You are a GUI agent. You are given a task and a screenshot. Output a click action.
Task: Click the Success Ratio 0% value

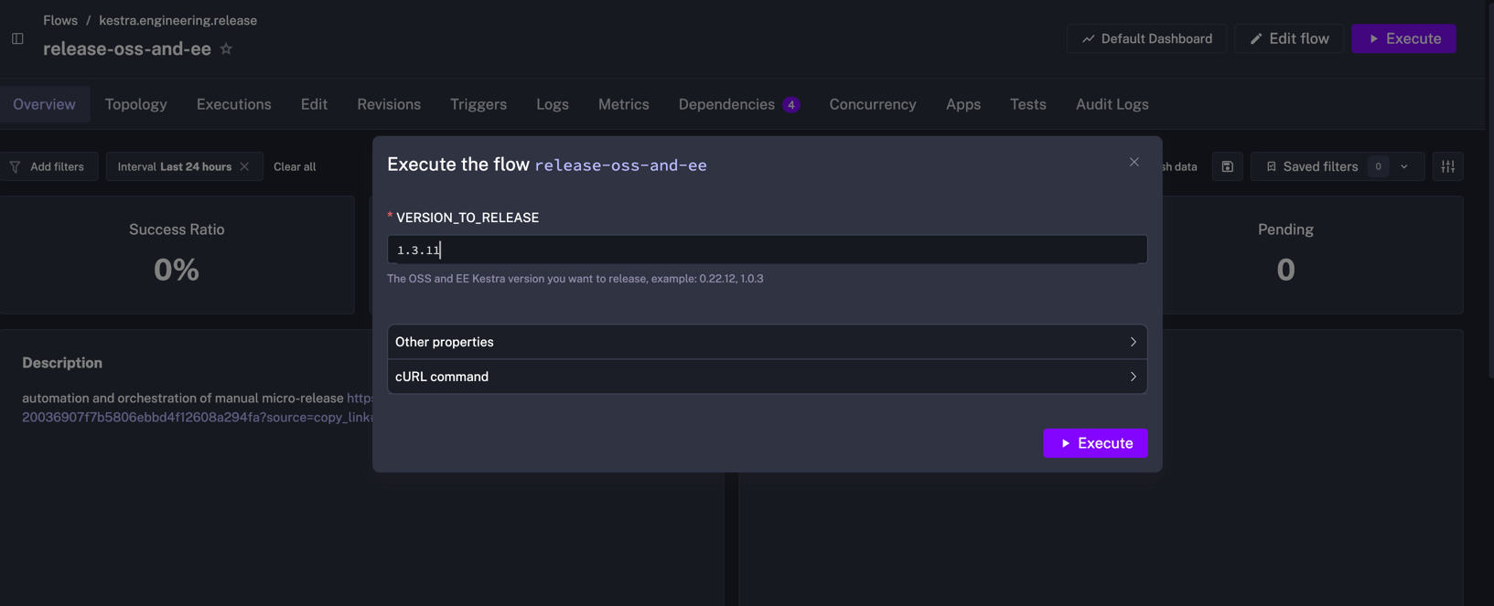[x=177, y=270]
